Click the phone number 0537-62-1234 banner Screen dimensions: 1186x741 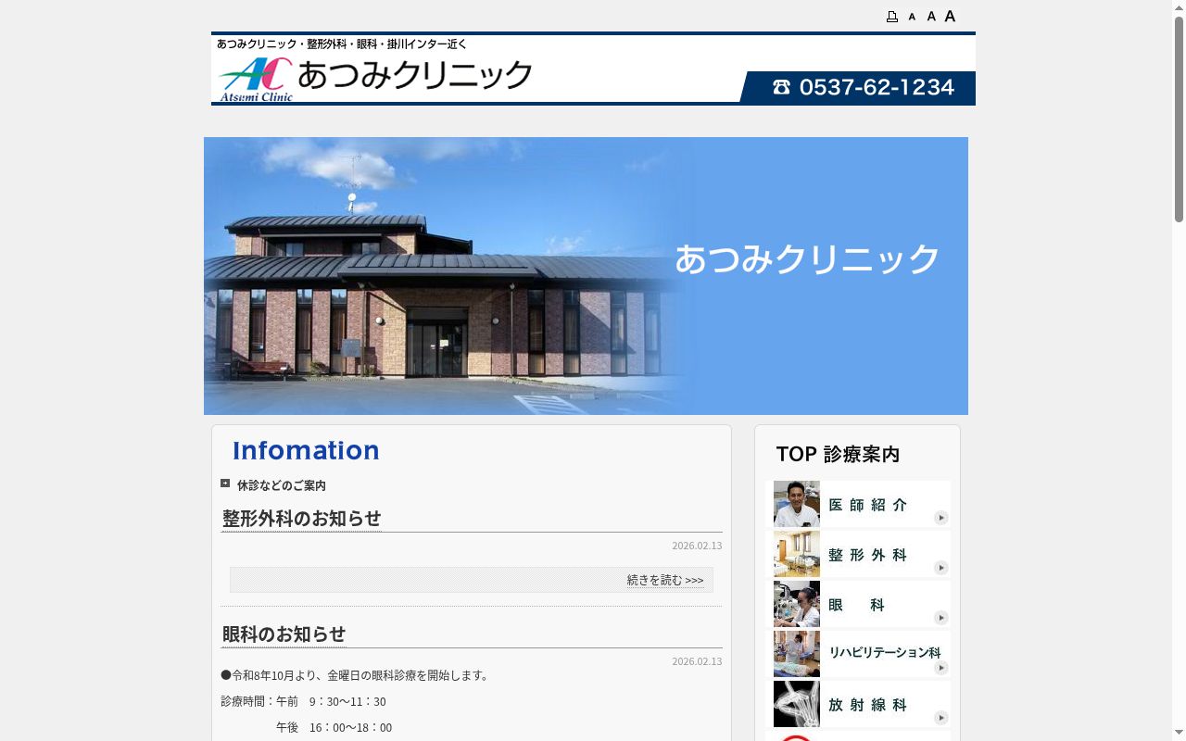tap(858, 87)
